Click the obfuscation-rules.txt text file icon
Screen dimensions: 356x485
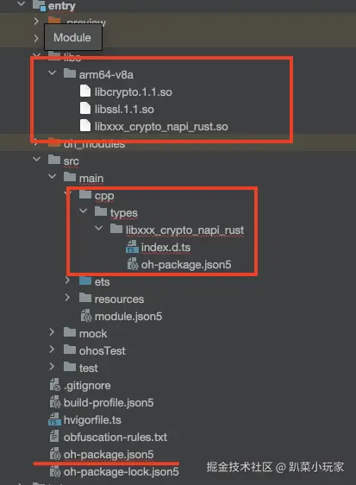coord(54,437)
